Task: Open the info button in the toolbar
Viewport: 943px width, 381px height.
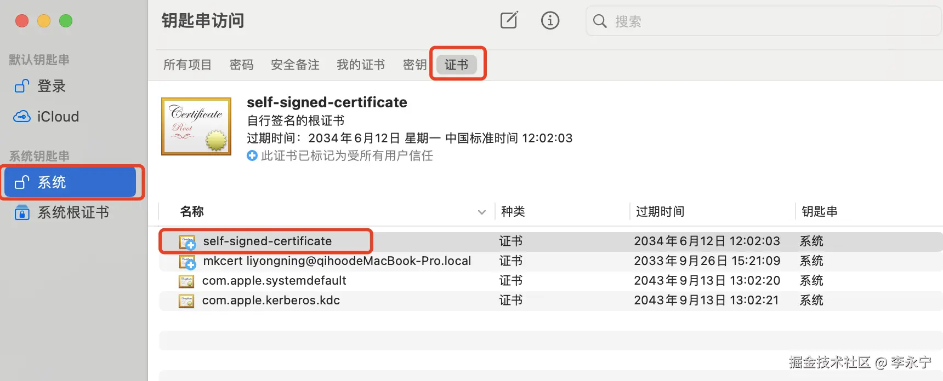Action: 550,20
